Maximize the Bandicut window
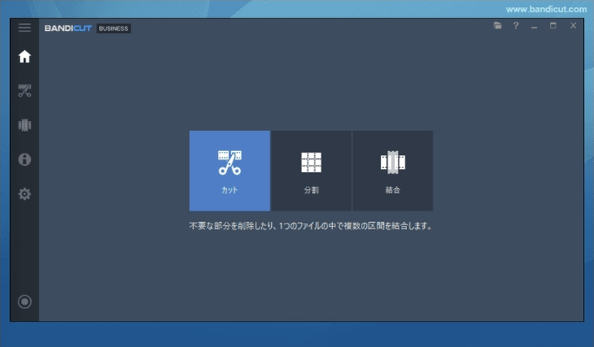The image size is (594, 347). [553, 26]
